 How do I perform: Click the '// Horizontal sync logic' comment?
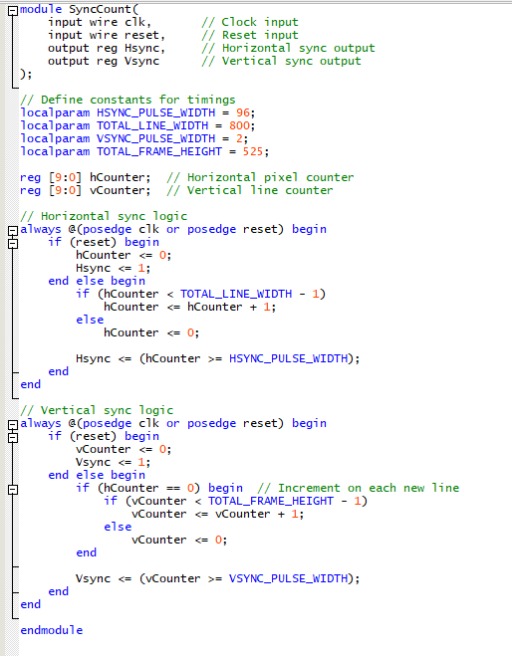(104, 216)
